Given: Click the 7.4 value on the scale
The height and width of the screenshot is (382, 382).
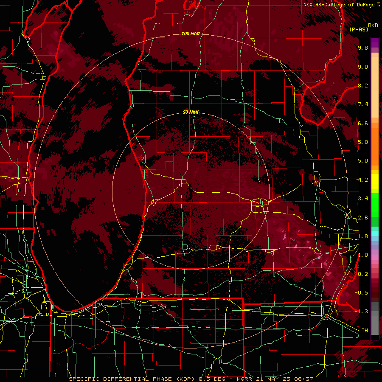Looking at the screenshot, I should click(363, 104).
